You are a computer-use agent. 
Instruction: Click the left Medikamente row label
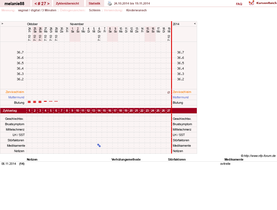coord(16,146)
